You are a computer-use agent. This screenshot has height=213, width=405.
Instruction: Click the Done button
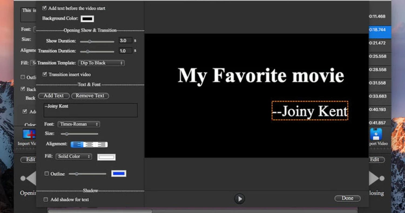(347, 198)
